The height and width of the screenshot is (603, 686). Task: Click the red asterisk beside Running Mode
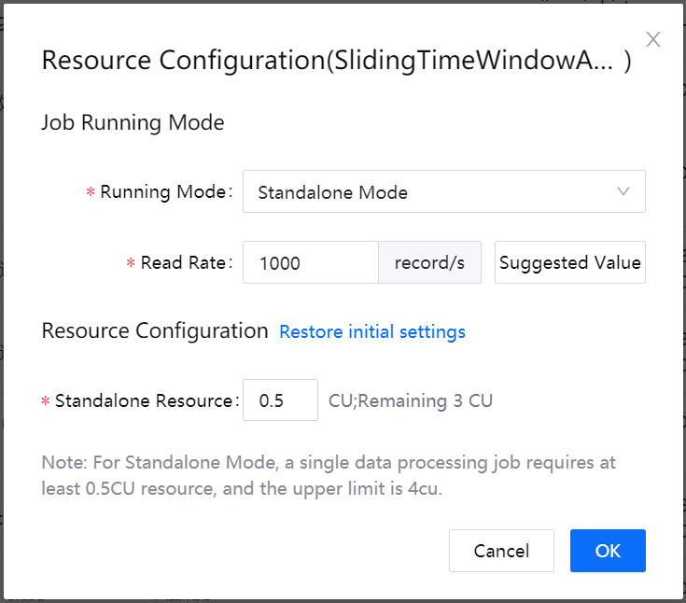(91, 193)
